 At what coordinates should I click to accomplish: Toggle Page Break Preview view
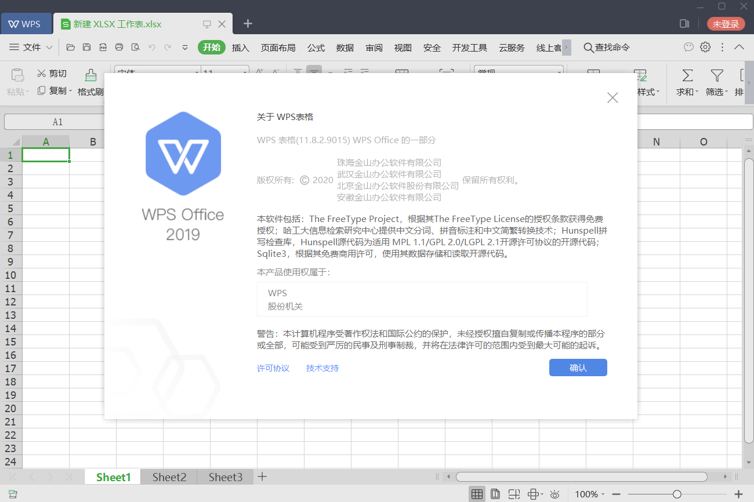514,493
